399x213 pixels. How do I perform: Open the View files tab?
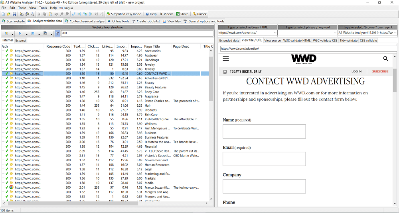[x=172, y=21]
